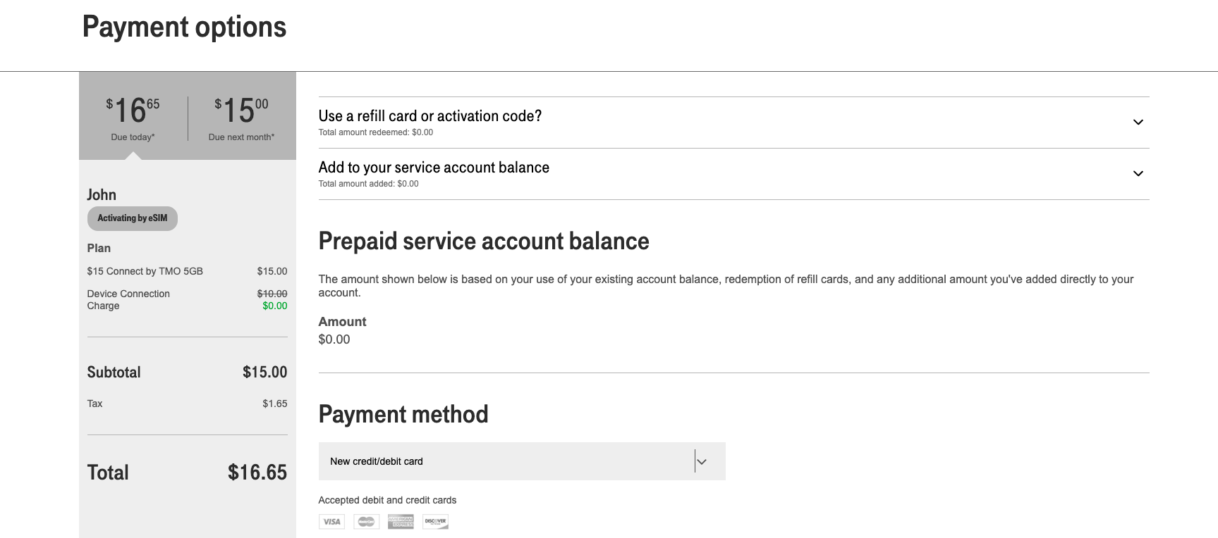This screenshot has width=1218, height=538.
Task: Click Accepted debit and credit cards label
Action: [387, 500]
